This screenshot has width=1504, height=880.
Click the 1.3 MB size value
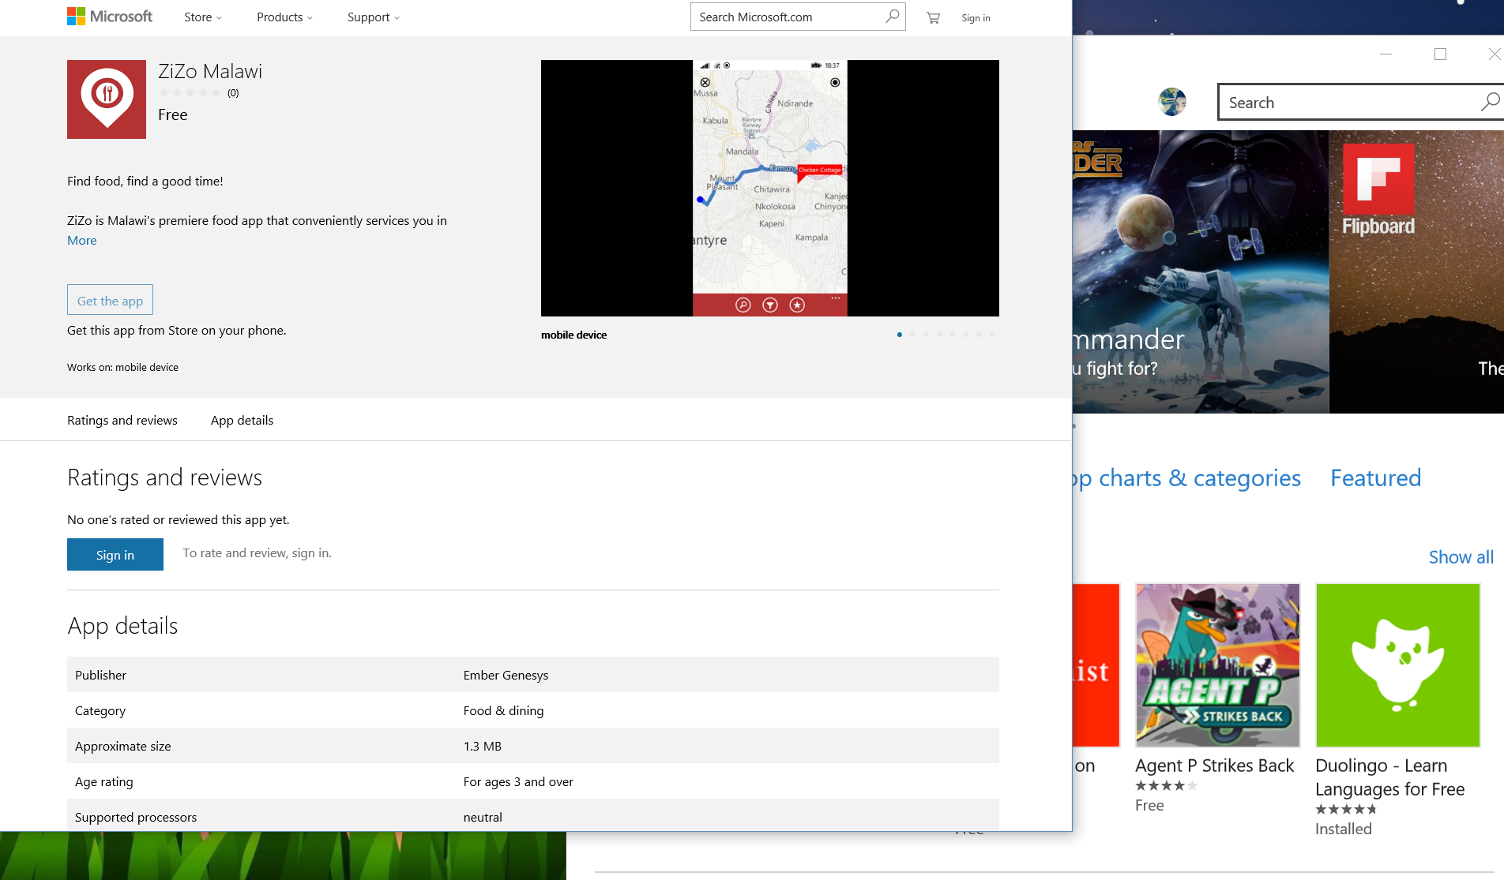point(483,747)
